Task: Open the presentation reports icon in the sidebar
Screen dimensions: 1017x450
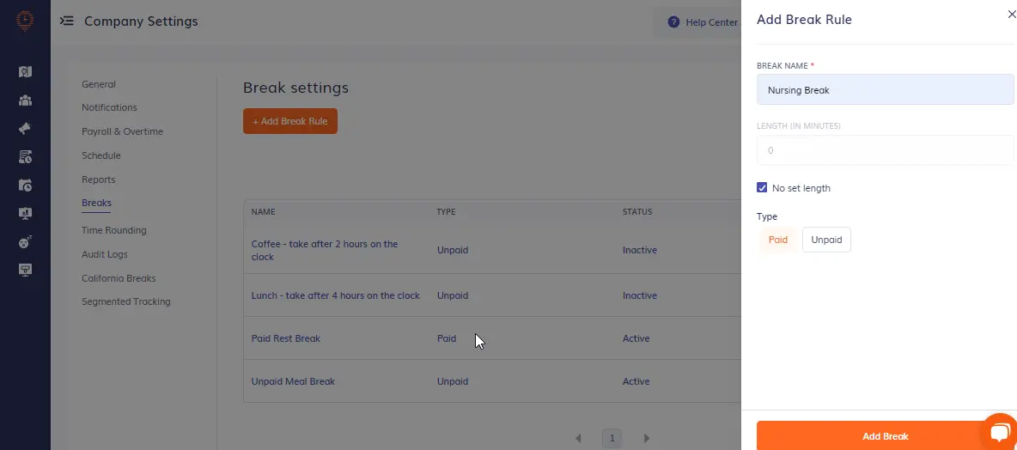Action: coord(25,213)
